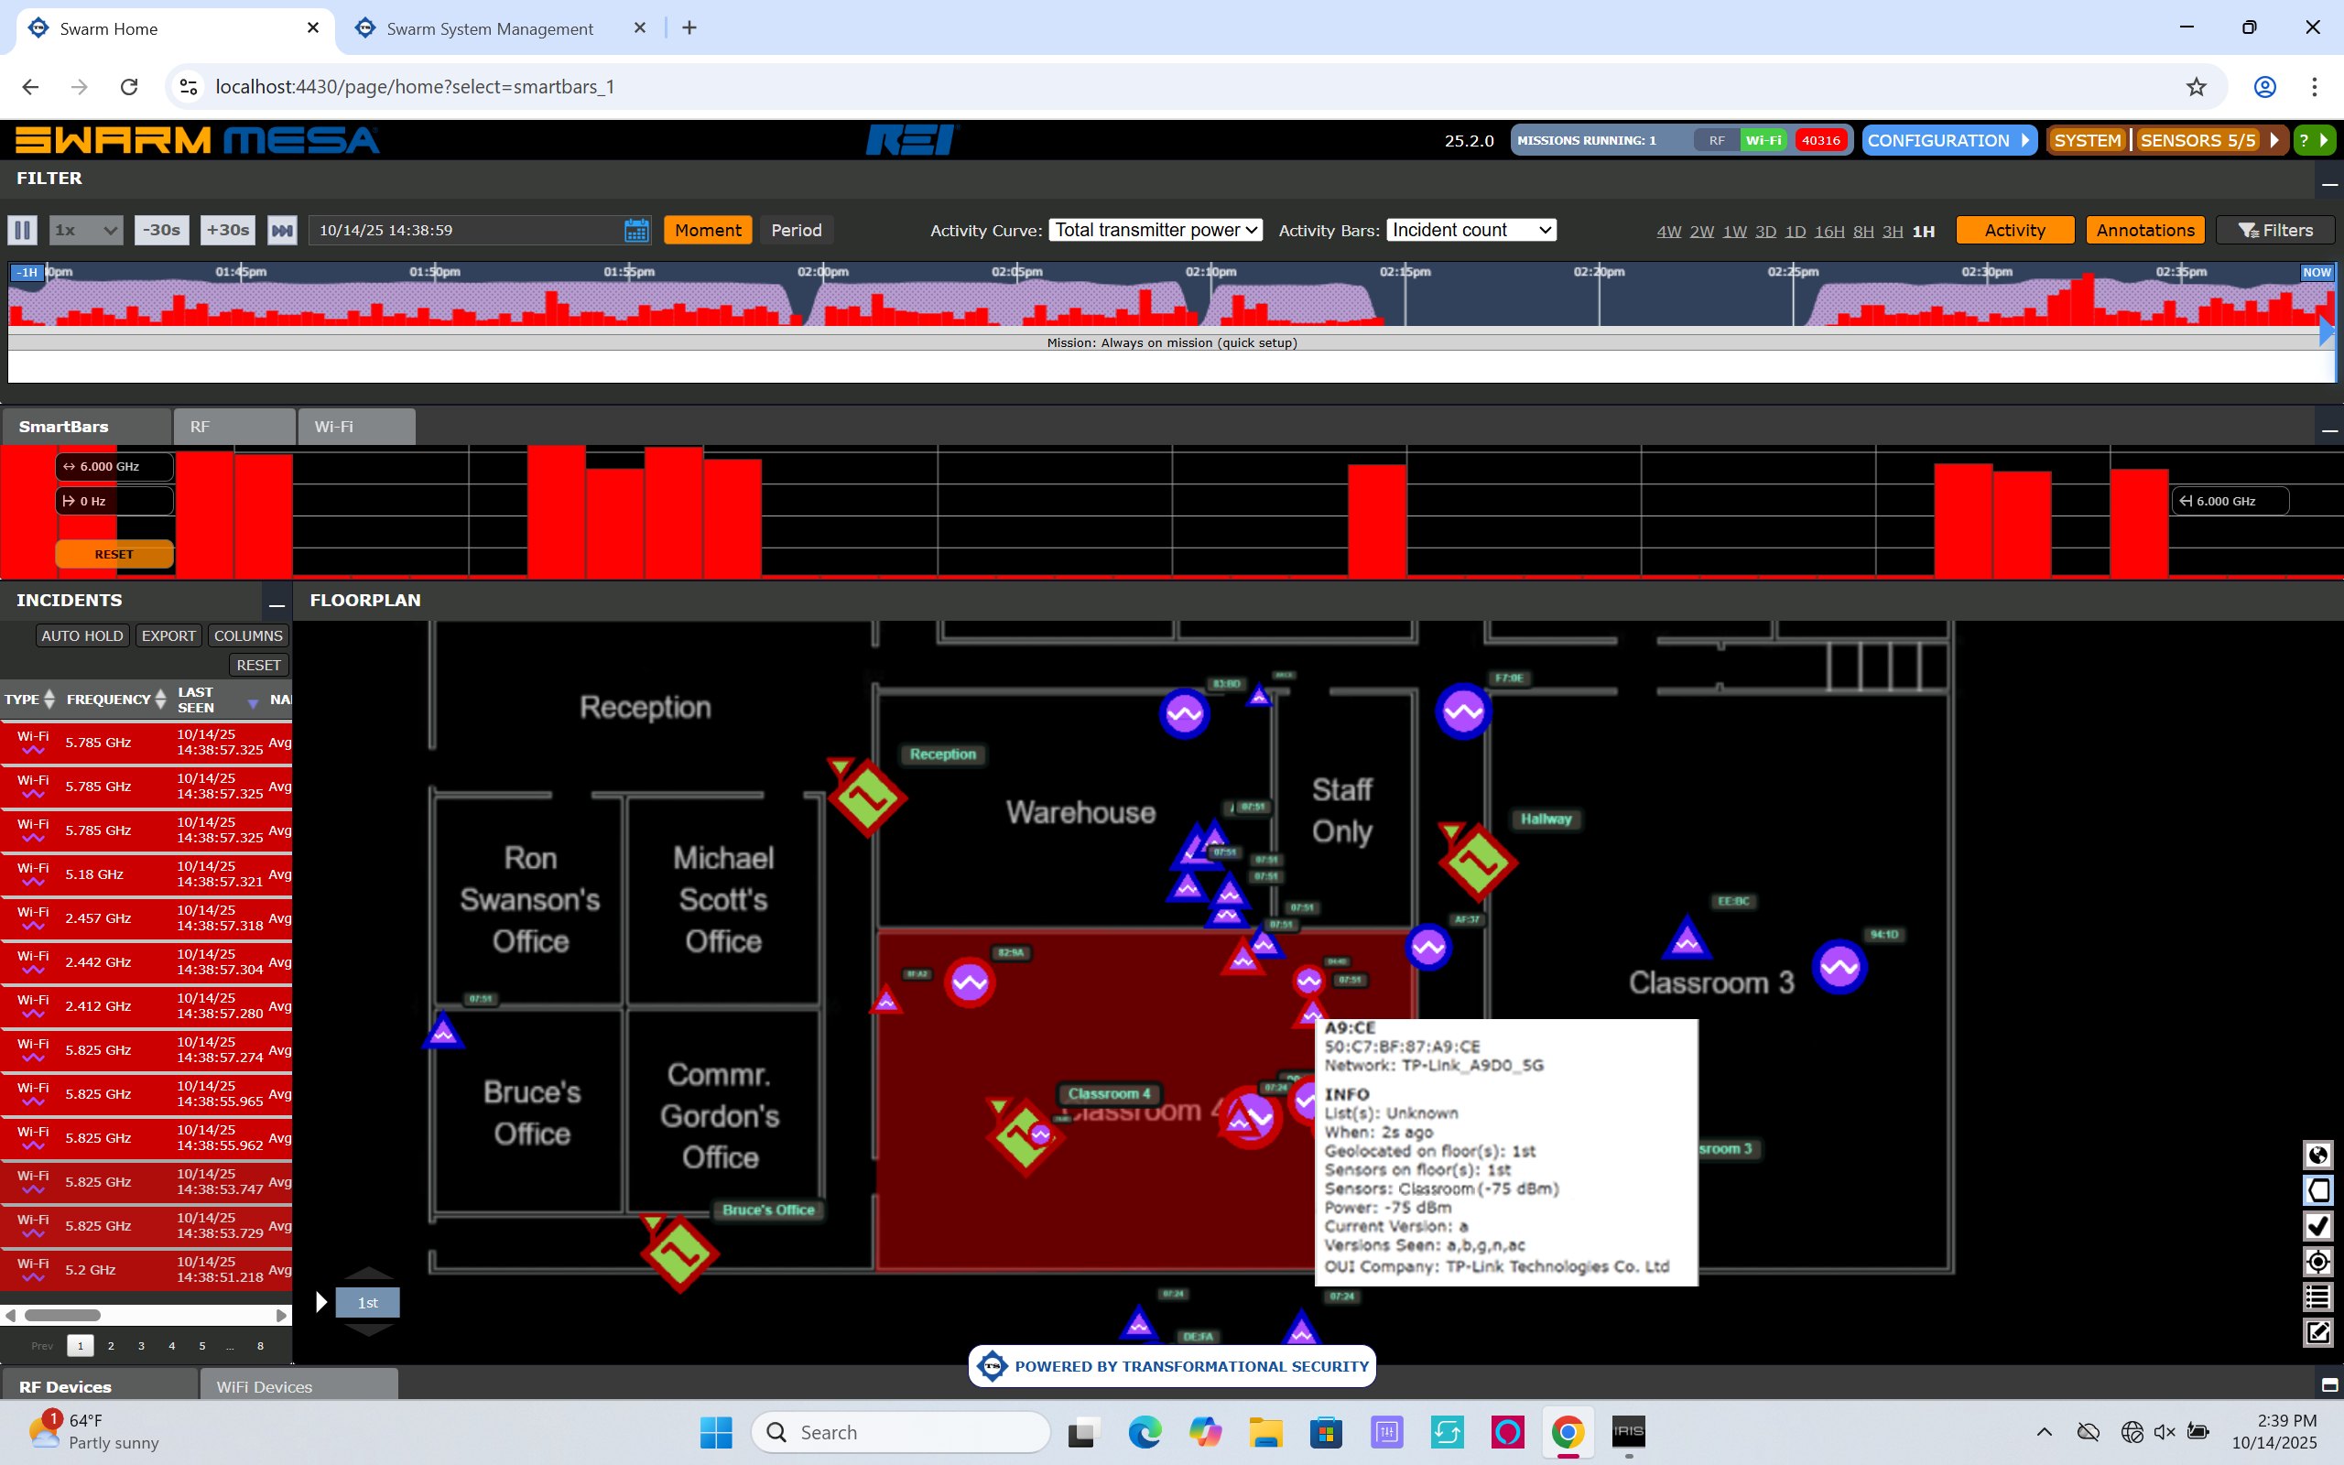Reset the incidents table

coord(258,665)
